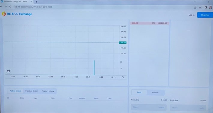Screen dimensions: 213x113
Task: Go back with the browser back arrow
Action: point(1,6)
